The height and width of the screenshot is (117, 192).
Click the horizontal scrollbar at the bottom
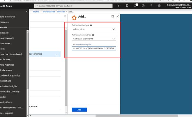pos(137,116)
